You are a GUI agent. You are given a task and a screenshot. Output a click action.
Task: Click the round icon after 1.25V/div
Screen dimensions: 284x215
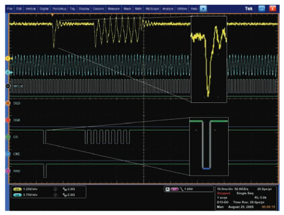pos(55,189)
